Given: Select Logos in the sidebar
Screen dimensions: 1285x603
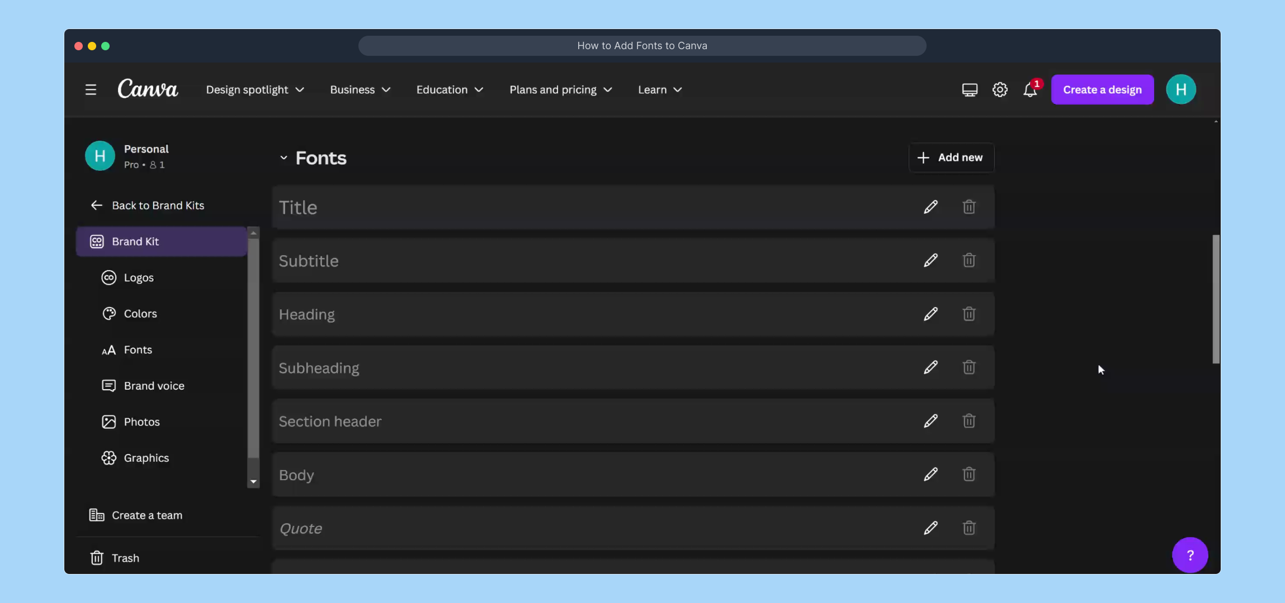Looking at the screenshot, I should [x=139, y=277].
